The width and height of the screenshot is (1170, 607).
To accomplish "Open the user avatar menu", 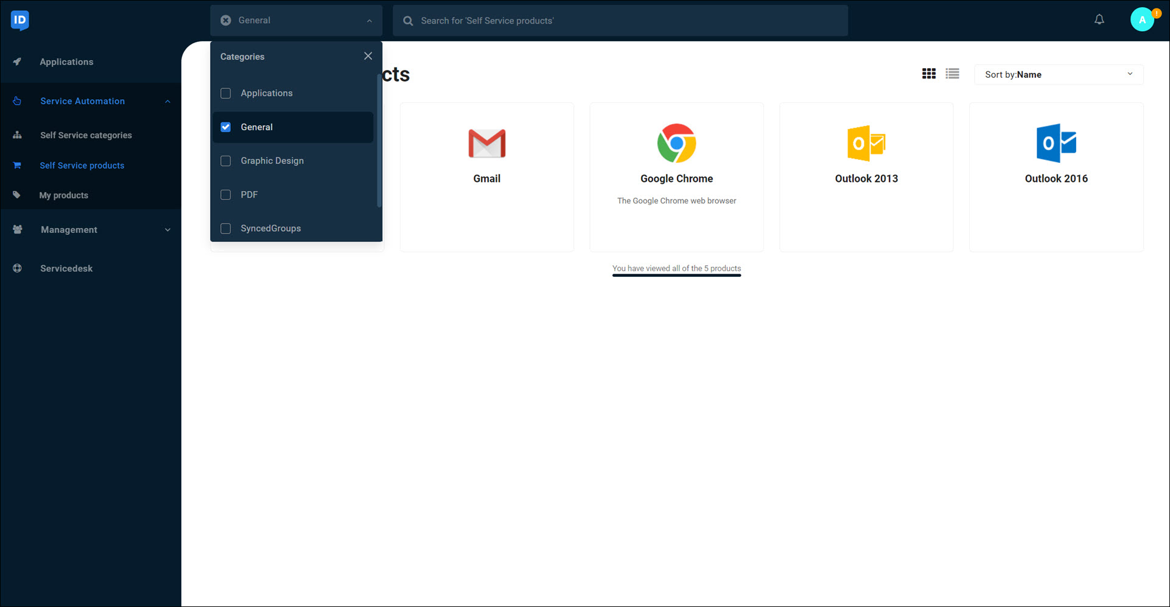I will (x=1143, y=20).
